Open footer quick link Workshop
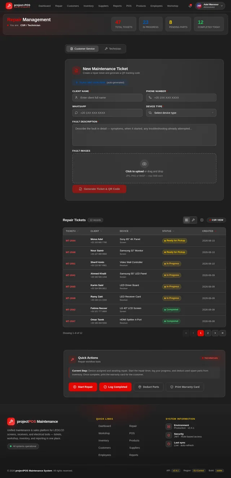 pos(104,433)
